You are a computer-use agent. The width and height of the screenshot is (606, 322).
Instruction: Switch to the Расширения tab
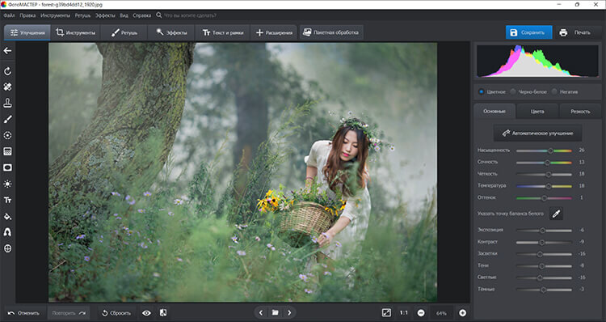274,32
